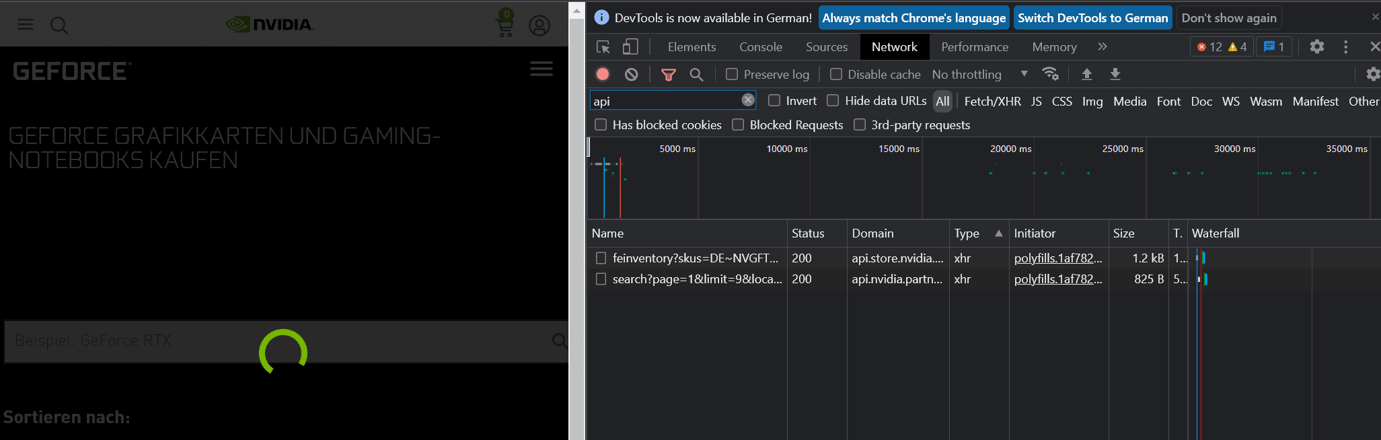This screenshot has height=440, width=1381.
Task: Clear the network log
Action: click(631, 74)
